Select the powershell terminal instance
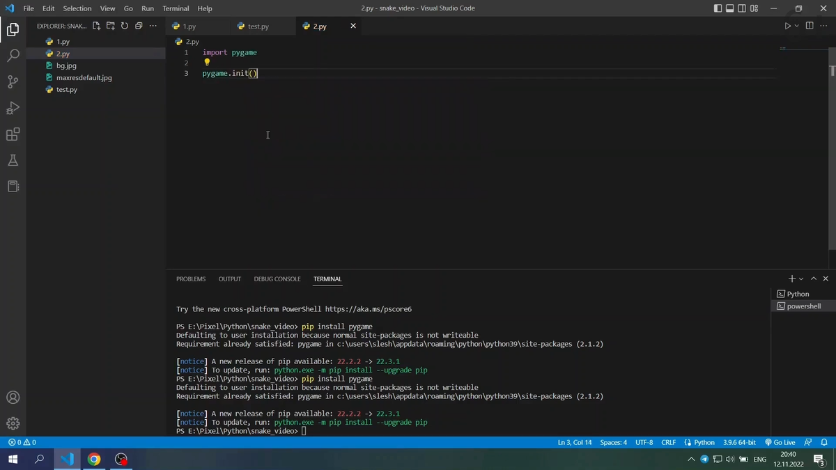The height and width of the screenshot is (470, 836). pos(802,306)
